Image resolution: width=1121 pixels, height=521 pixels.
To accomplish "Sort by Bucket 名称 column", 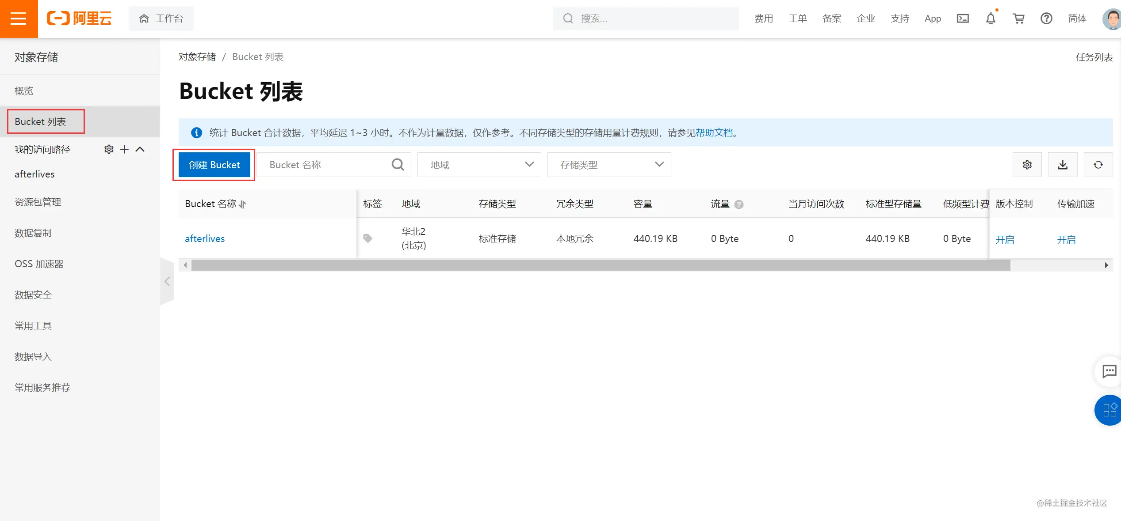I will [242, 204].
